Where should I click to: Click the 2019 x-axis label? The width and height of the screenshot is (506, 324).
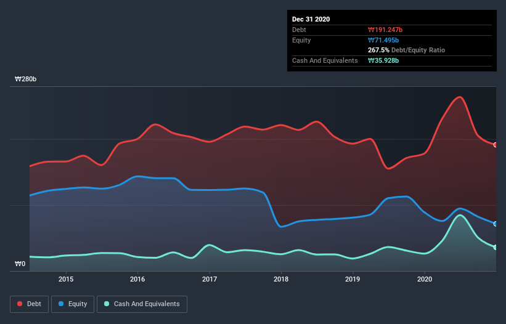click(x=353, y=279)
